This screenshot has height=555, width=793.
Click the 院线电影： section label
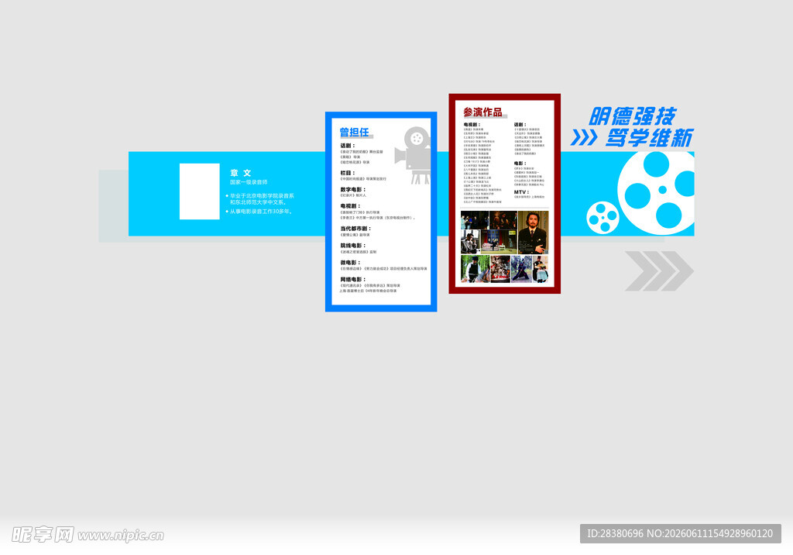[x=352, y=245]
